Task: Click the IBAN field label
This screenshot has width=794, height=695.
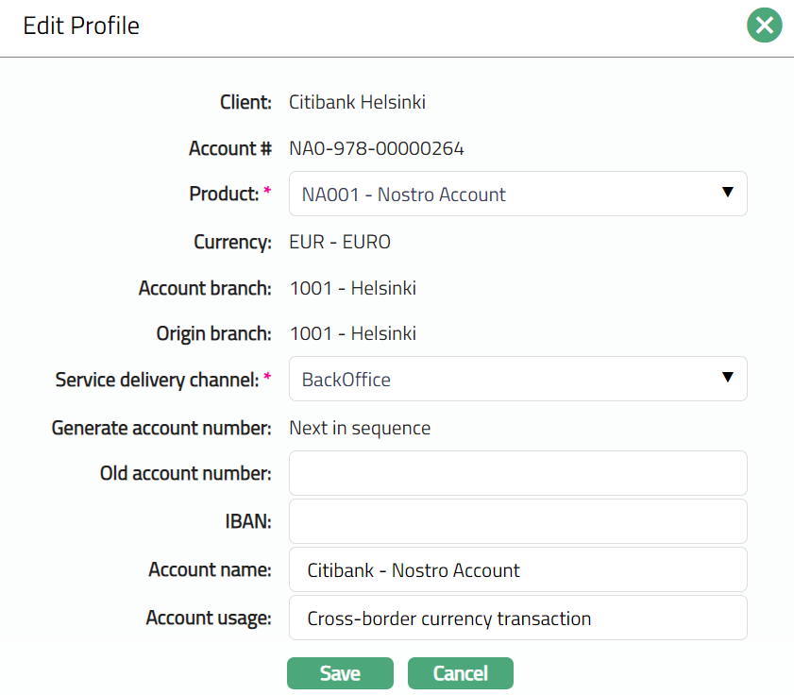Action: point(248,521)
